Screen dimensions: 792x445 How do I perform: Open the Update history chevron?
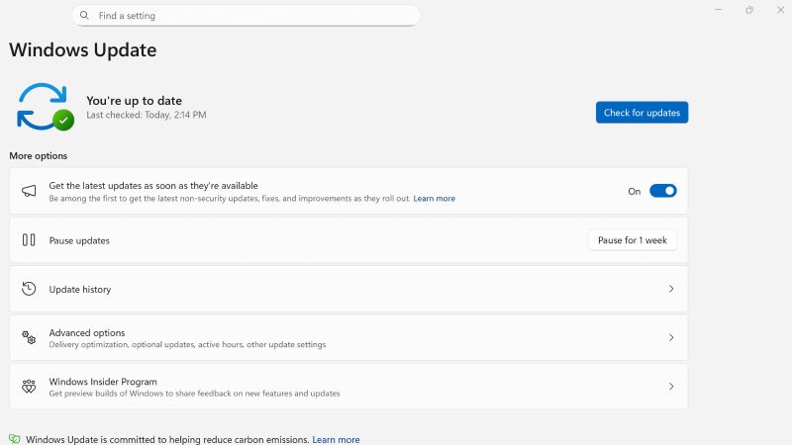[x=671, y=289]
